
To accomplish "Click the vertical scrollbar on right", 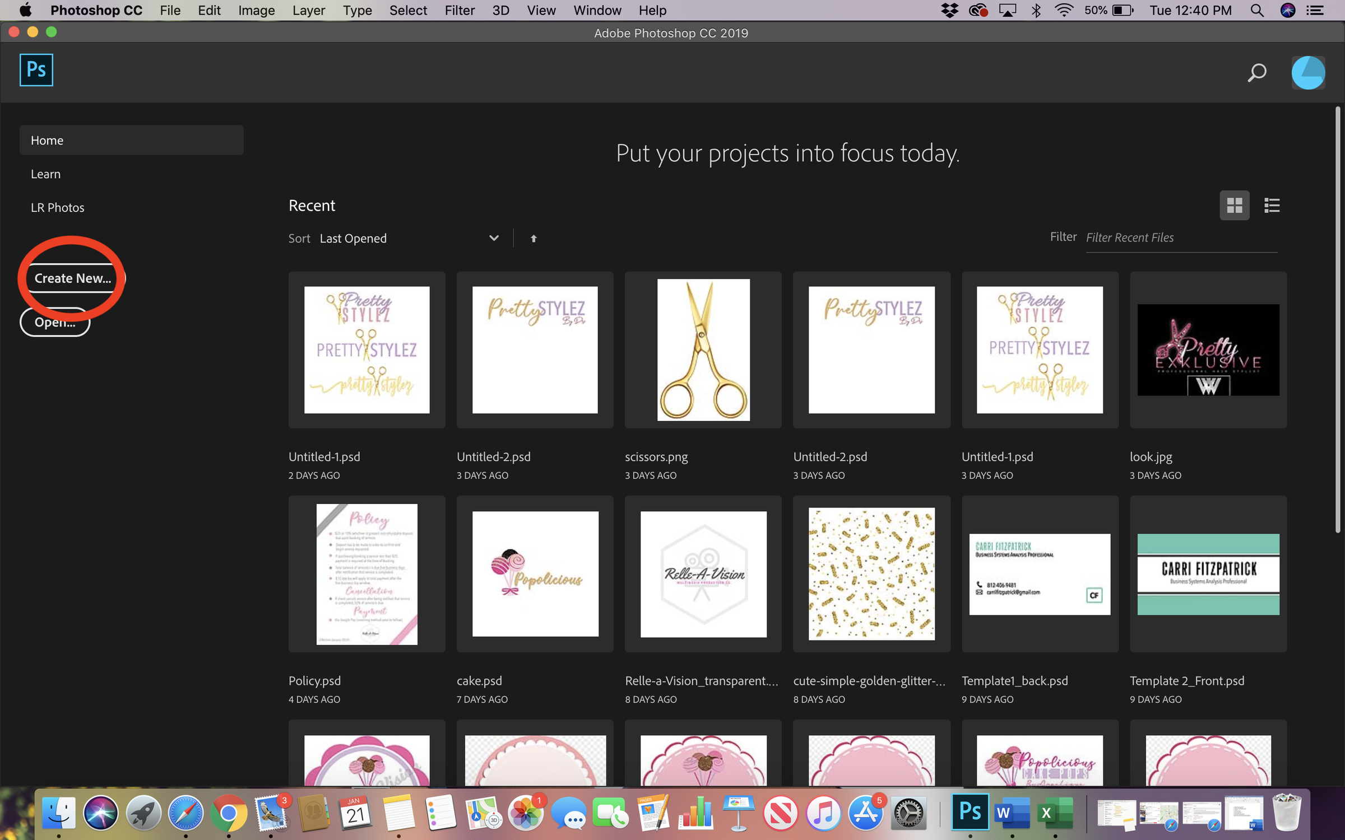I will pos(1337,319).
